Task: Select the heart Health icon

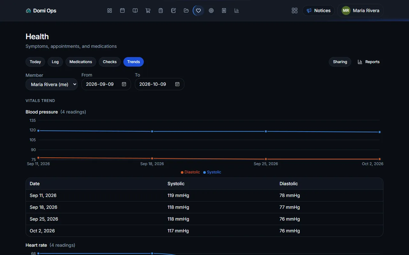Action: tap(198, 11)
